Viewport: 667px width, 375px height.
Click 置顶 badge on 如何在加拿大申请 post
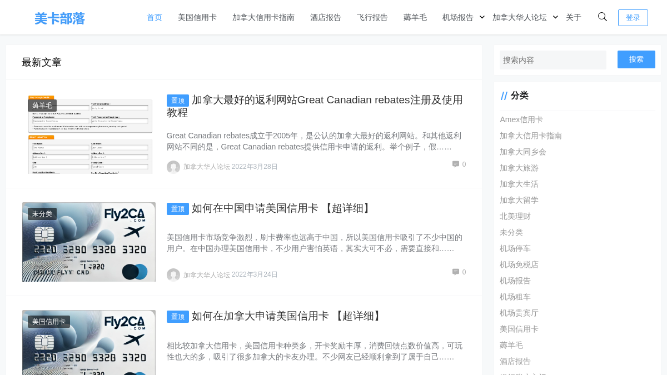click(x=178, y=317)
